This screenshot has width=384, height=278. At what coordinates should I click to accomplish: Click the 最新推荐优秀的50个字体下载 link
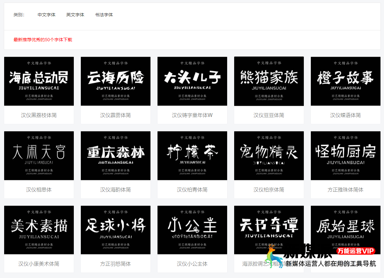[x=42, y=39]
